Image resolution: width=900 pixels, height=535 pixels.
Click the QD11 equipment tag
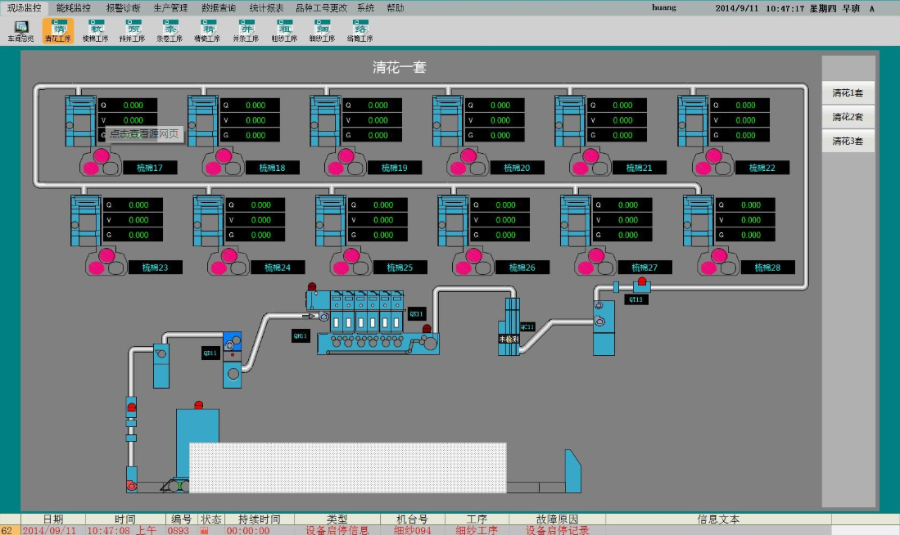tap(210, 353)
